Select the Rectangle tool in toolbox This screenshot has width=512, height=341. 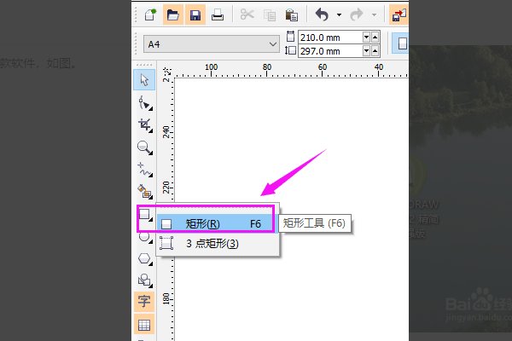(x=145, y=216)
